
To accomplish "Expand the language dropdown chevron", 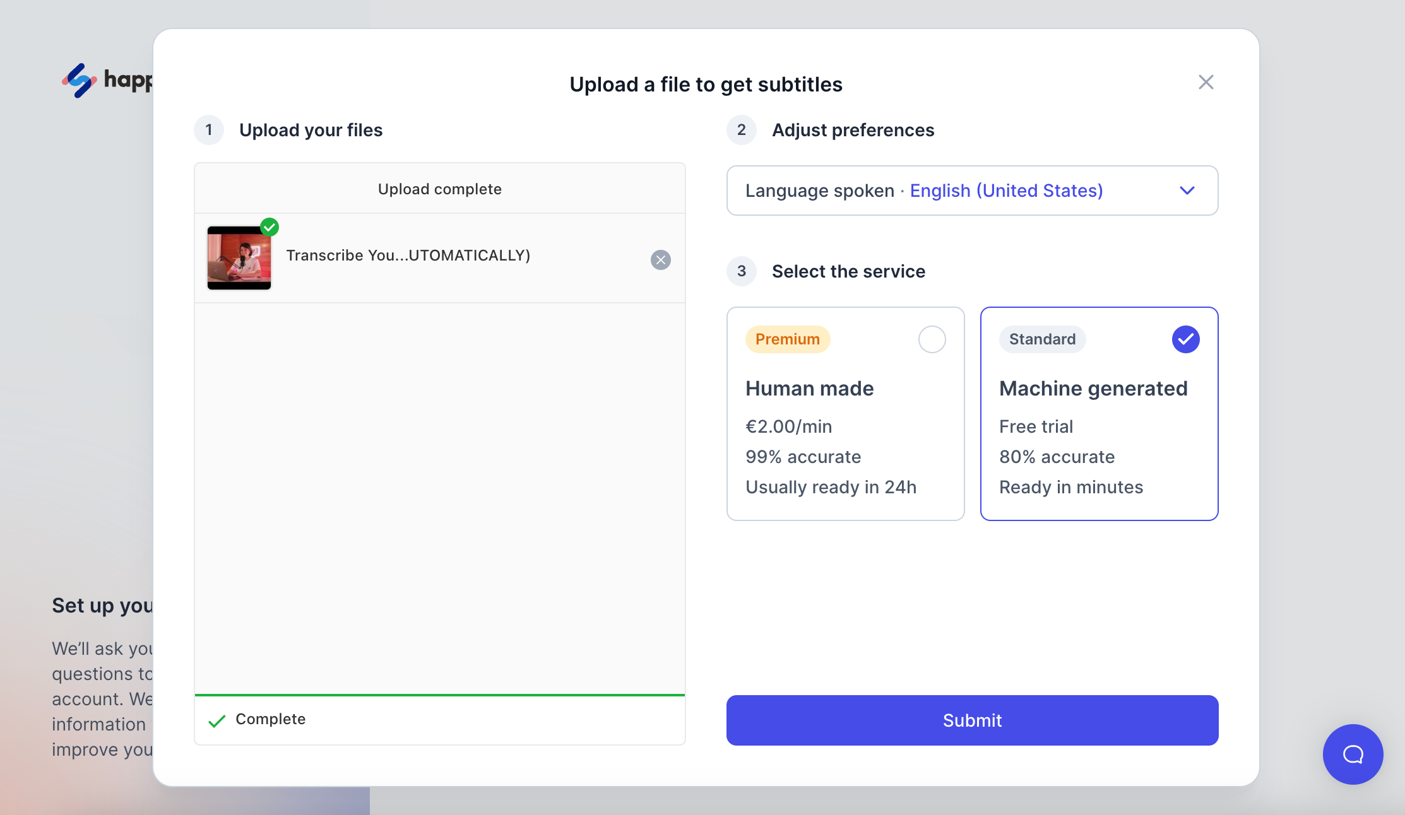I will 1187,191.
